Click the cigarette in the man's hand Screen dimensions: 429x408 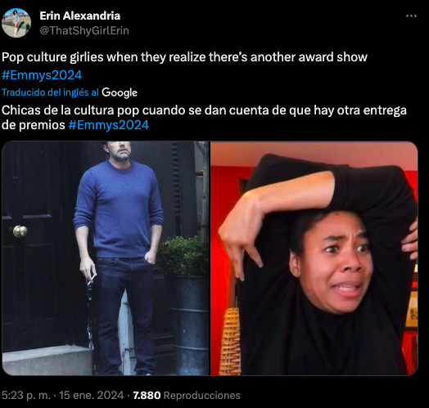93,279
